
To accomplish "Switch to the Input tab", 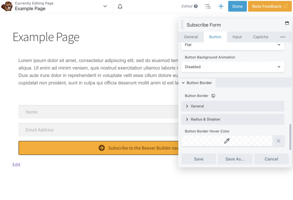I will tap(237, 37).
